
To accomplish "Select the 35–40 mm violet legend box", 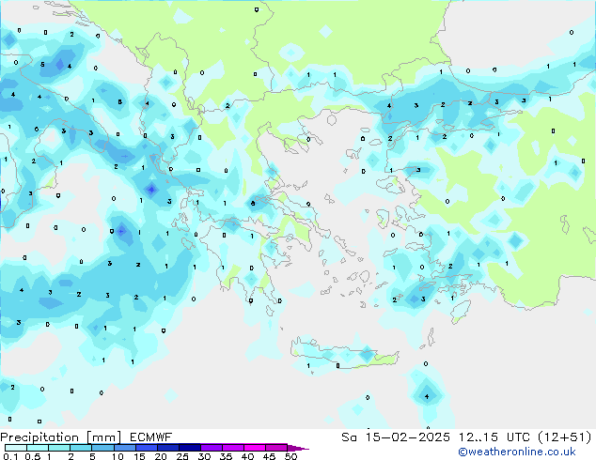I will pos(233,448).
